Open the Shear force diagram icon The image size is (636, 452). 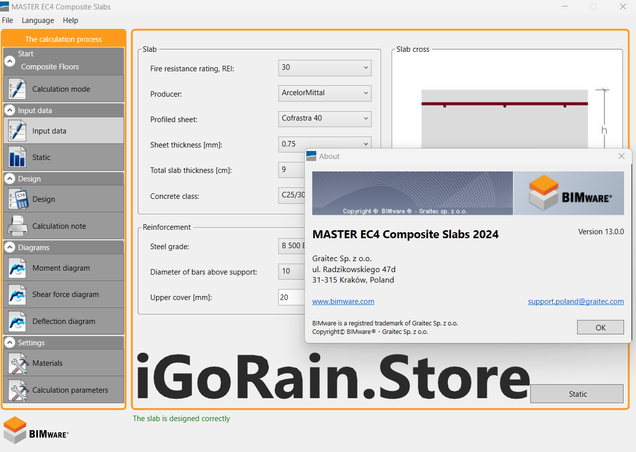tap(17, 295)
